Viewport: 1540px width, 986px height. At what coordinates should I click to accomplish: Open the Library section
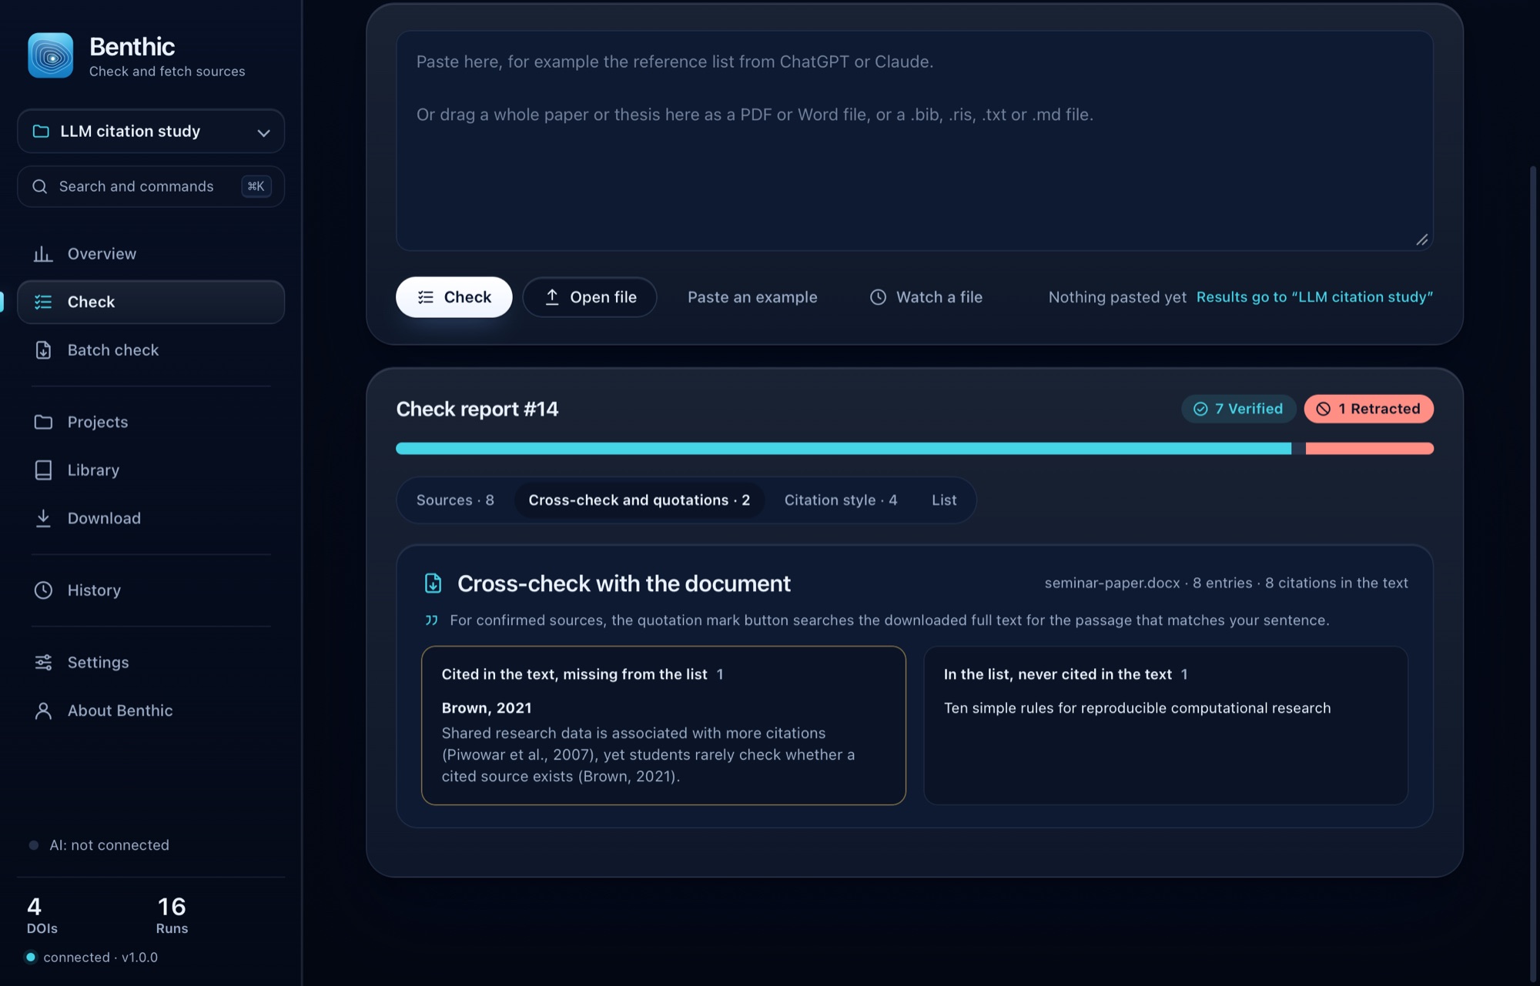151,470
